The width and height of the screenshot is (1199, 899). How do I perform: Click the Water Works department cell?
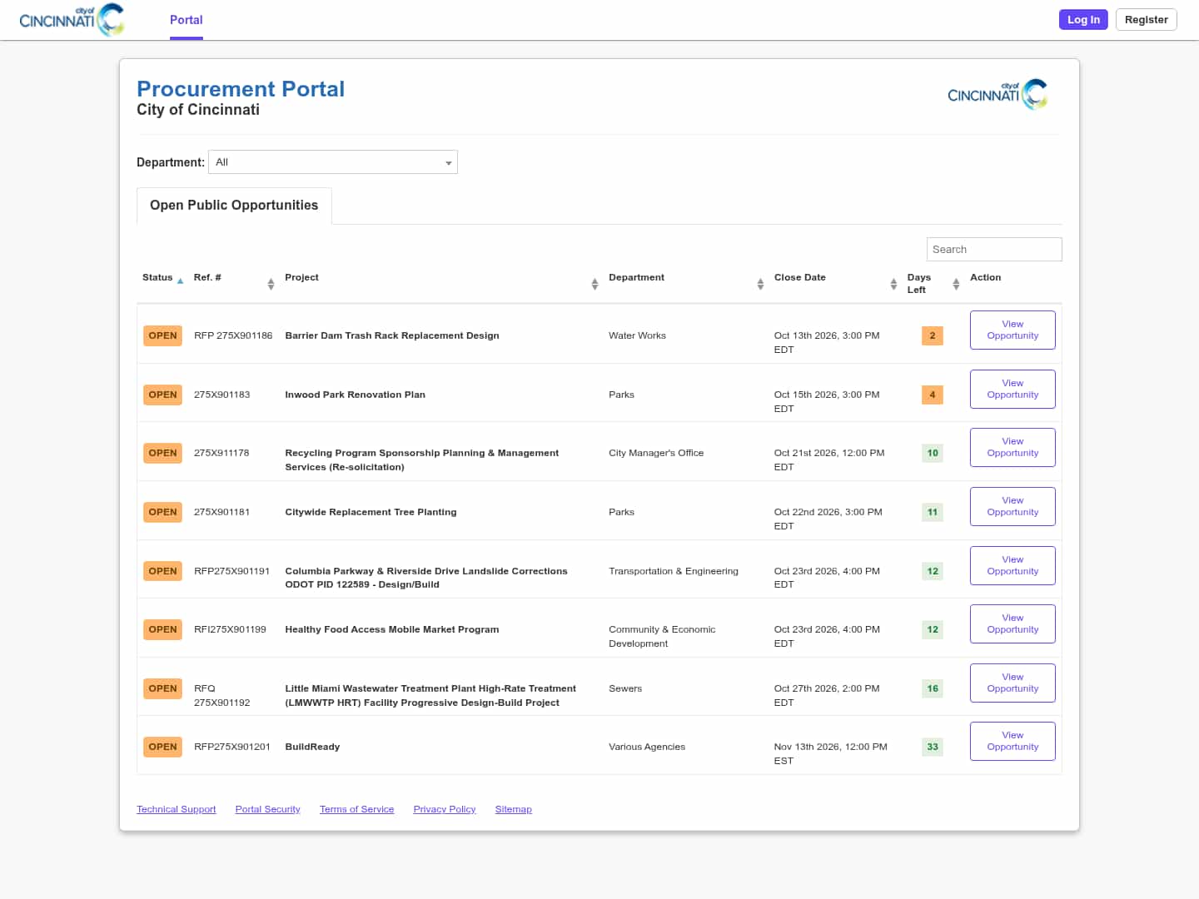tap(637, 335)
